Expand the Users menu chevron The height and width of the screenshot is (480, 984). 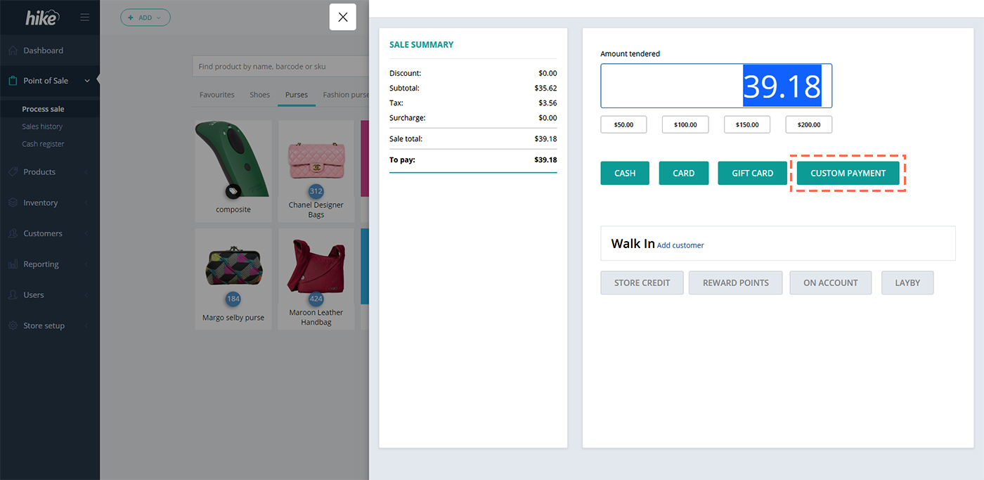pos(86,295)
